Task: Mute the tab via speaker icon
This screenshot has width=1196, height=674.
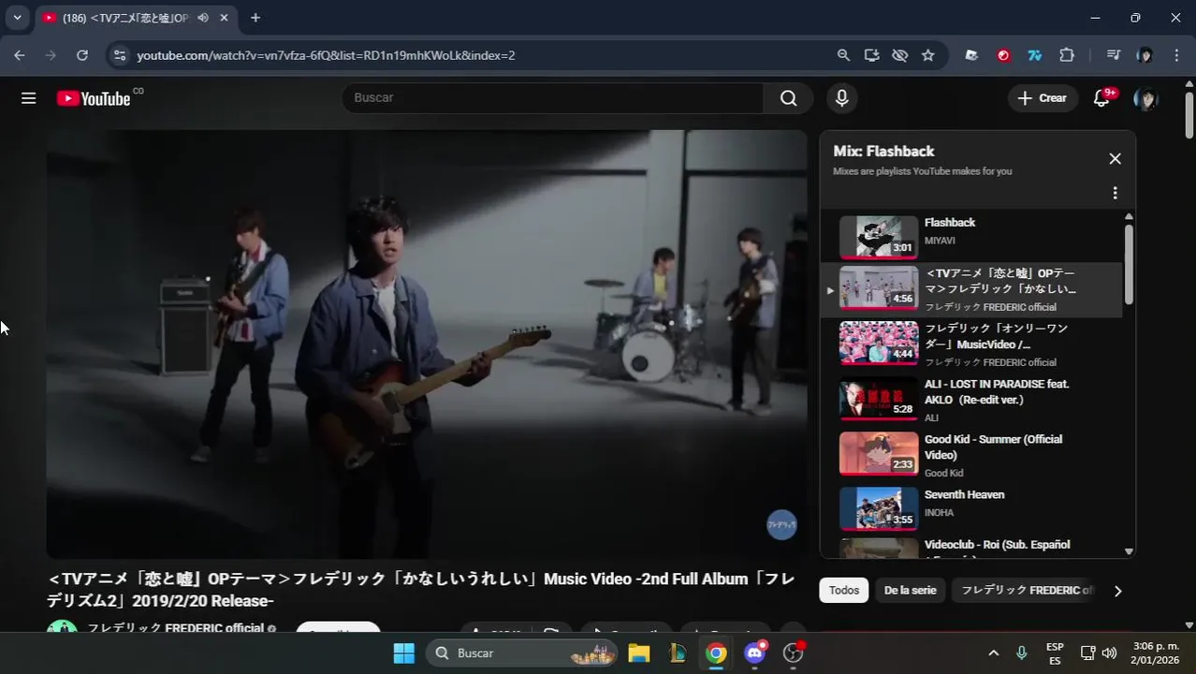Action: (203, 18)
